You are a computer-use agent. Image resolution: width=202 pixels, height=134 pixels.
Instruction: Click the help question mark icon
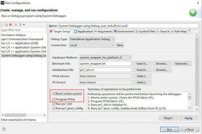[4, 129]
